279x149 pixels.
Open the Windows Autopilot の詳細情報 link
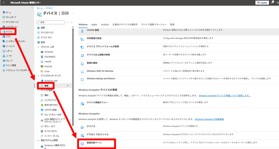209,119
